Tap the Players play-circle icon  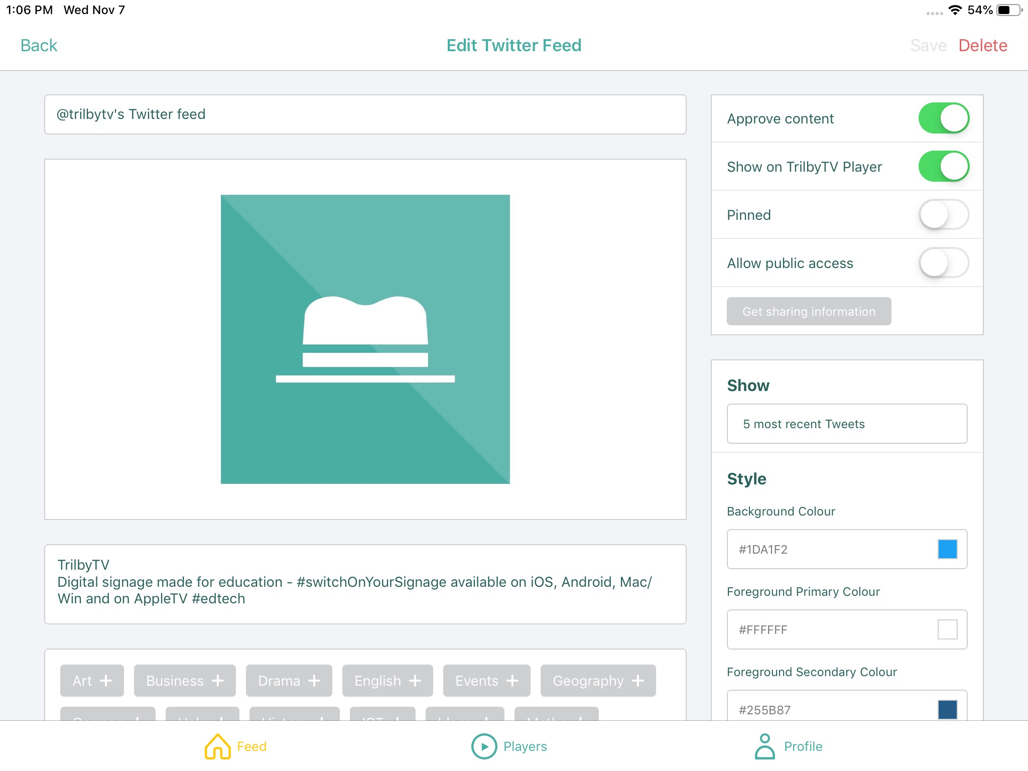point(484,746)
